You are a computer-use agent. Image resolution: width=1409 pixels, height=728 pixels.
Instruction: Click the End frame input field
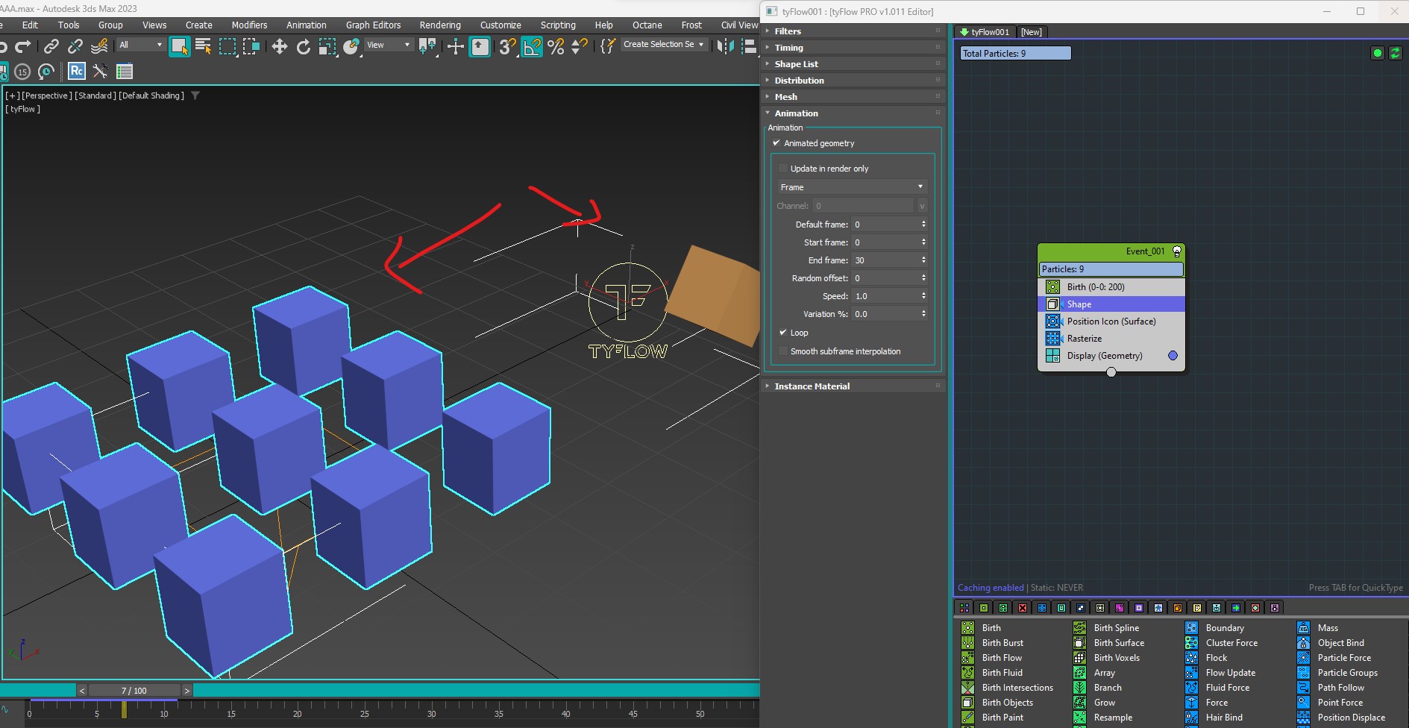[x=885, y=260]
